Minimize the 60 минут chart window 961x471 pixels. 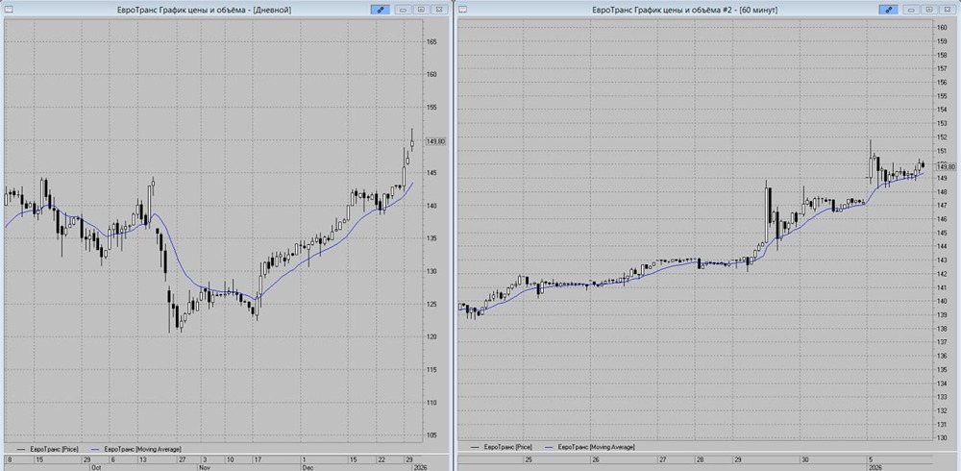click(911, 10)
